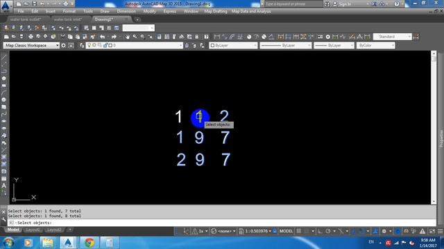Open the layer selection dropdown
The width and height of the screenshot is (444, 249).
tap(135, 46)
